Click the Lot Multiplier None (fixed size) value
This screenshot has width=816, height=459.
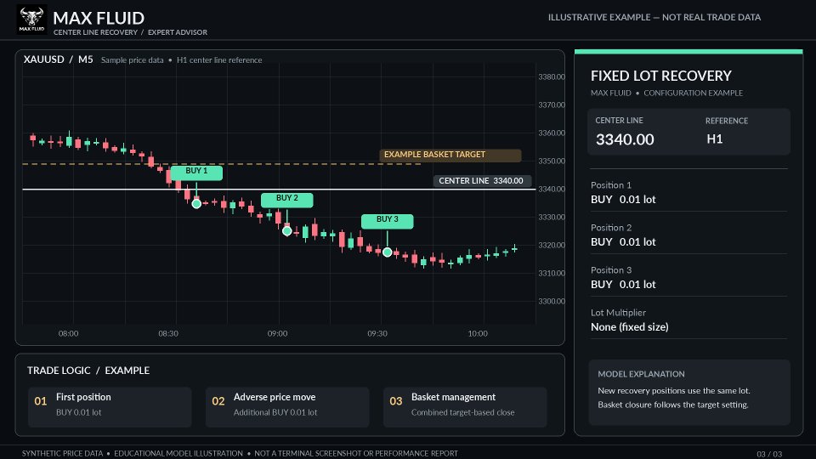pos(629,327)
